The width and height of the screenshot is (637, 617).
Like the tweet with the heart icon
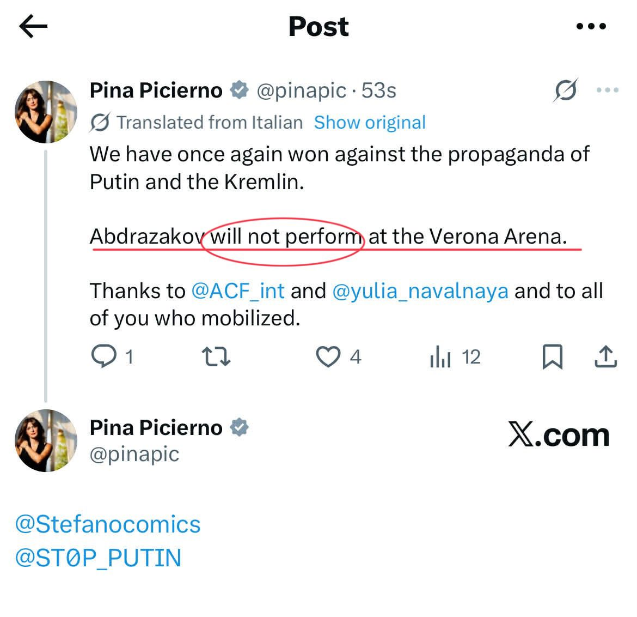click(328, 357)
